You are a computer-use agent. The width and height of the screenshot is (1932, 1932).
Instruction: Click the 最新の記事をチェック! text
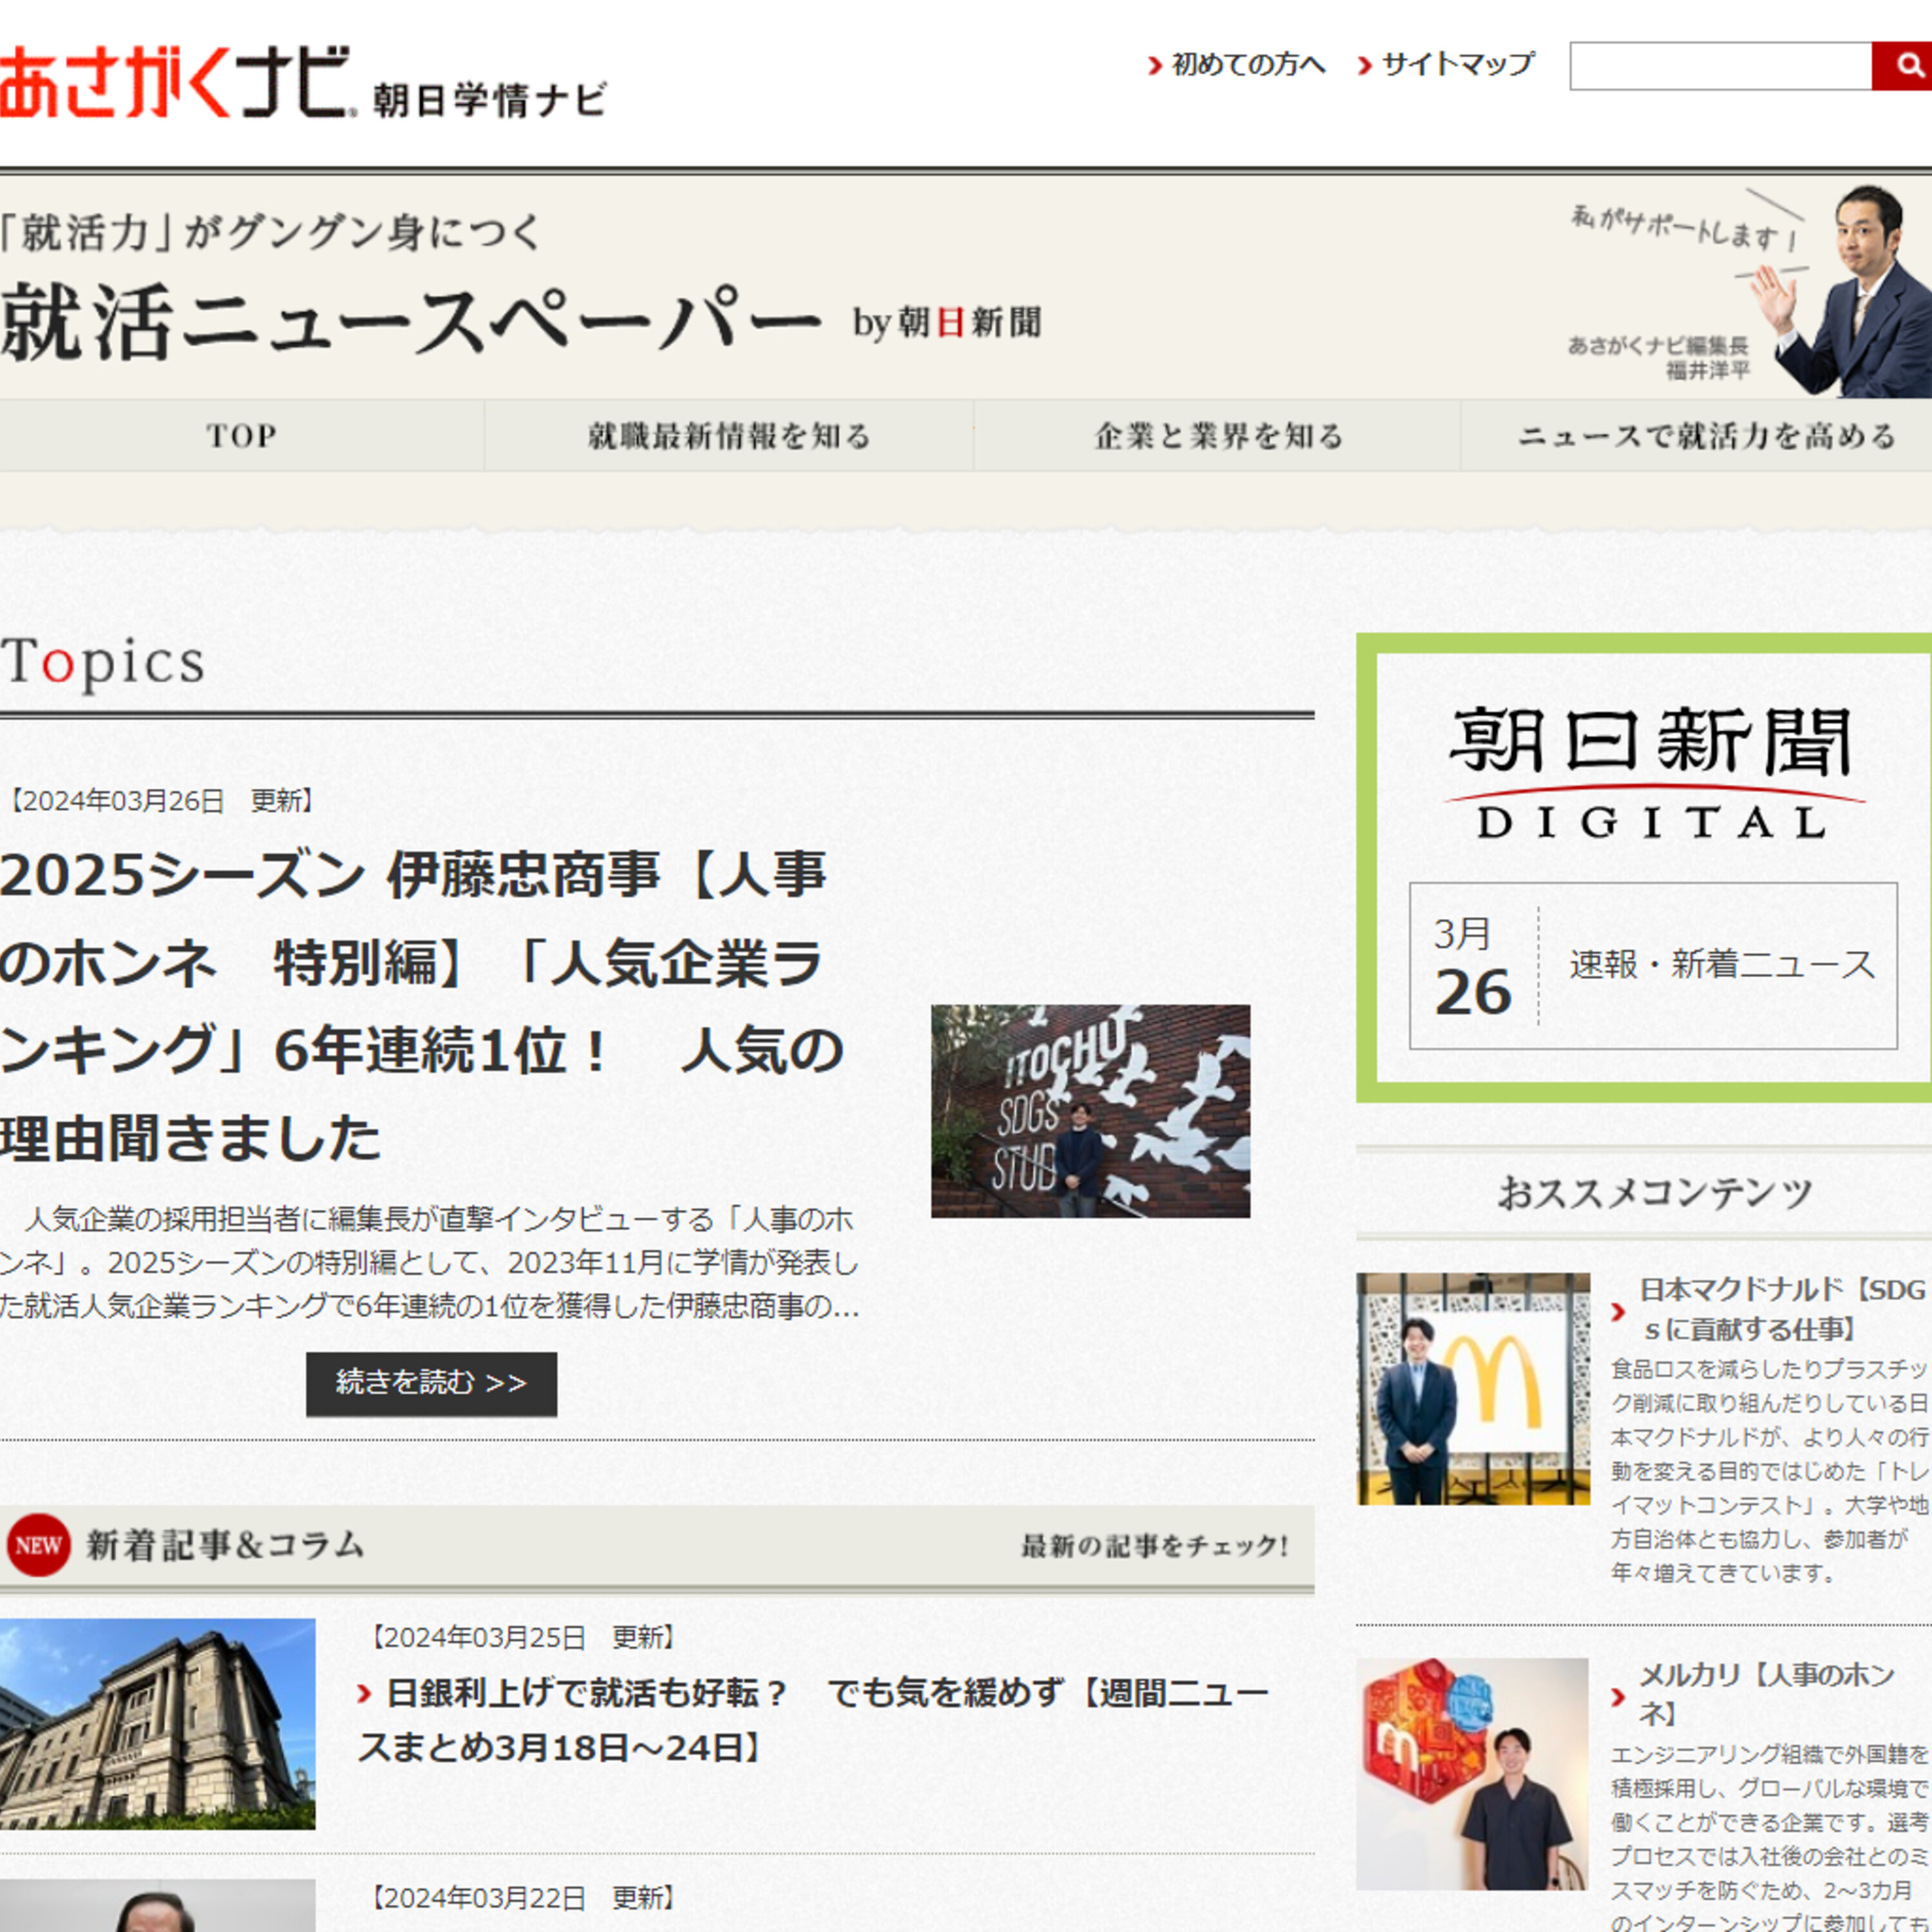pos(1154,1546)
